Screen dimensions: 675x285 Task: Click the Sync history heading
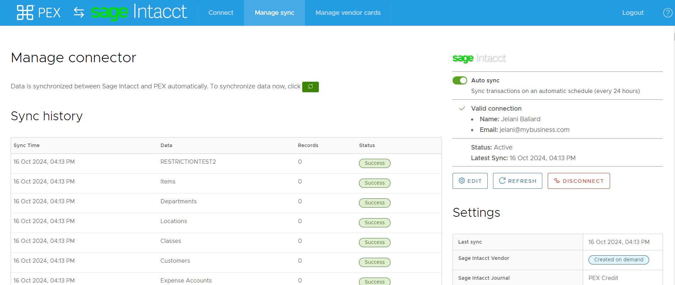click(47, 116)
